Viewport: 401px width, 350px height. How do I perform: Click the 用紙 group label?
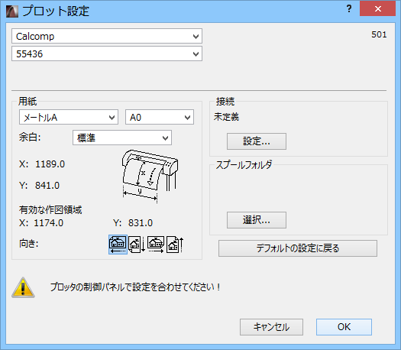tap(27, 102)
